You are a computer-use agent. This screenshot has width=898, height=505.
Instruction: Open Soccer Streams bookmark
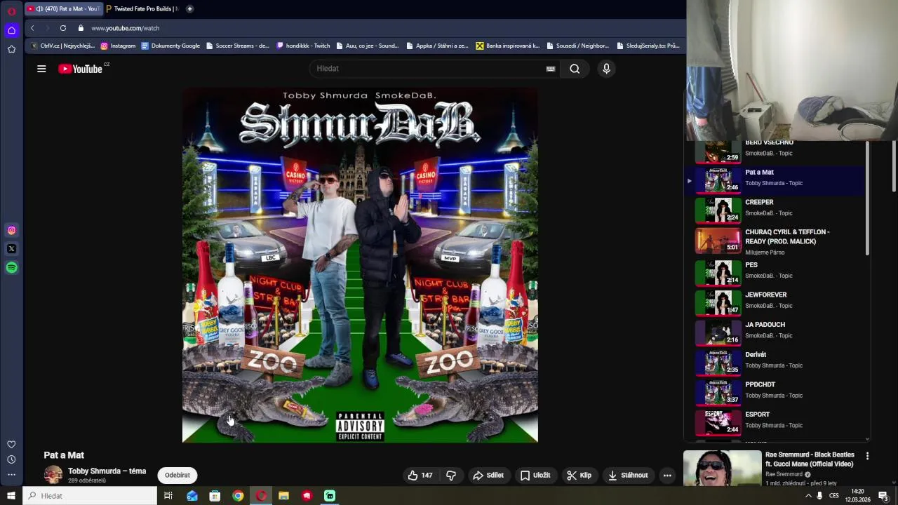point(237,46)
